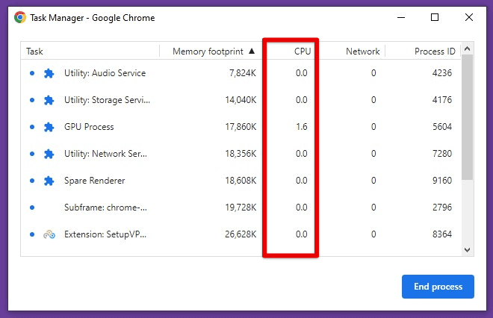
Task: Maximize the Task Manager window
Action: (435, 17)
